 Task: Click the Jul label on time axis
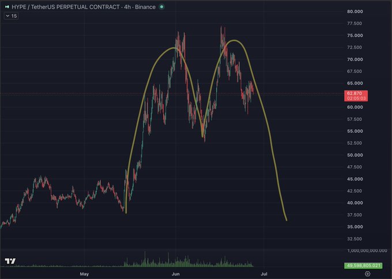pos(264,274)
